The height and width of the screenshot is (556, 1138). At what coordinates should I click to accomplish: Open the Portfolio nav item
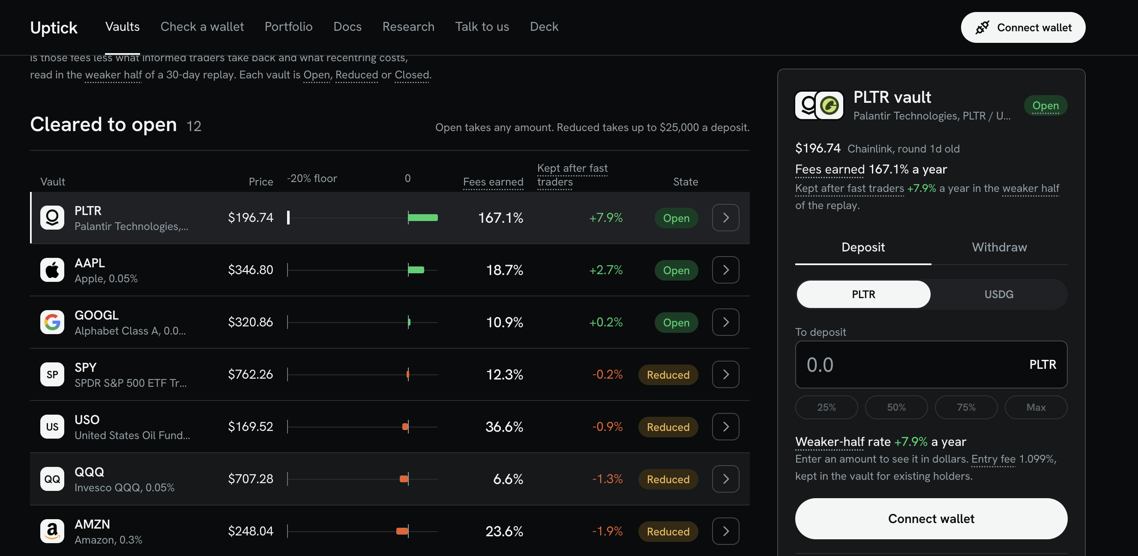[288, 27]
